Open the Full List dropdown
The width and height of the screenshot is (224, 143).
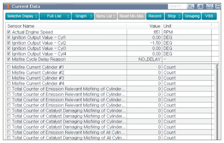tap(55, 16)
